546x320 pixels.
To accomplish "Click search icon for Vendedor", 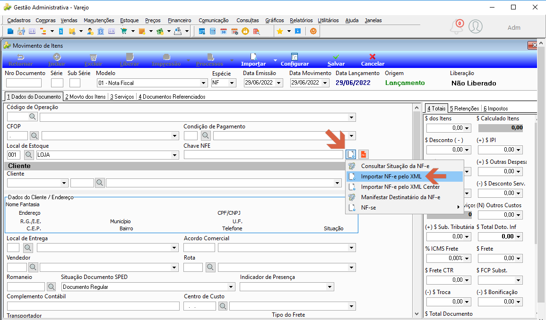I will pos(33,267).
